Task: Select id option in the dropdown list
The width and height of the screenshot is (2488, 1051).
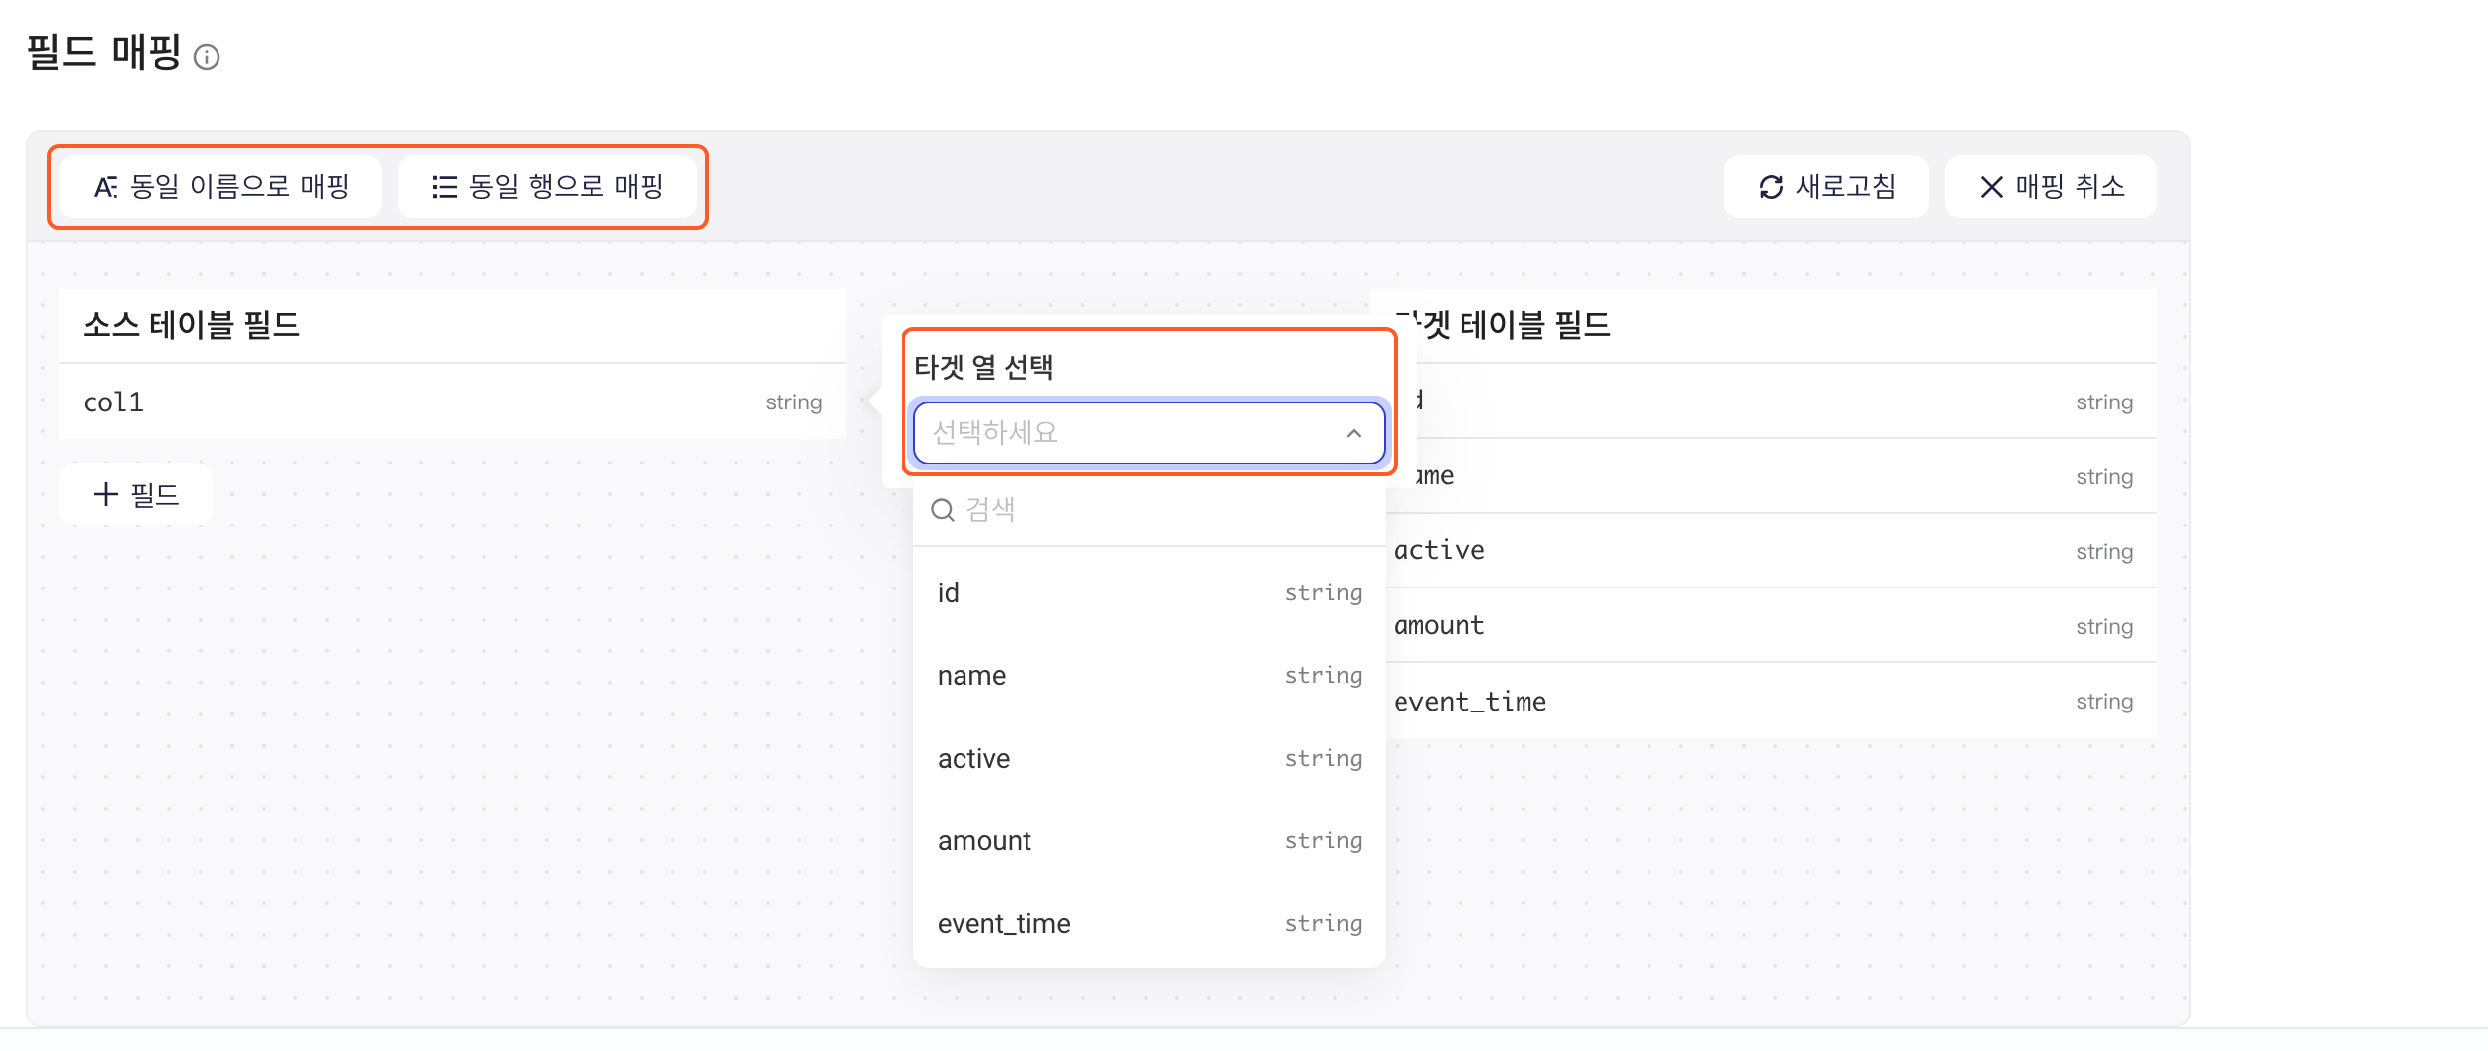Action: pyautogui.click(x=1149, y=592)
